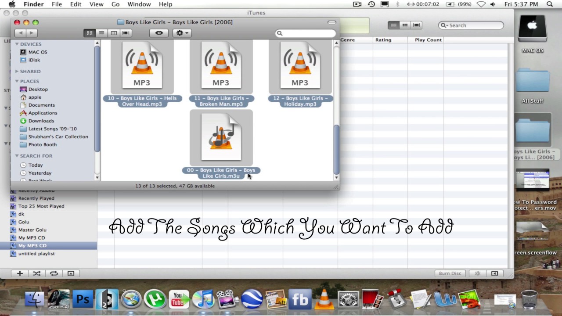The width and height of the screenshot is (562, 316).
Task: Open iMovie from the Dock
Action: (x=227, y=300)
